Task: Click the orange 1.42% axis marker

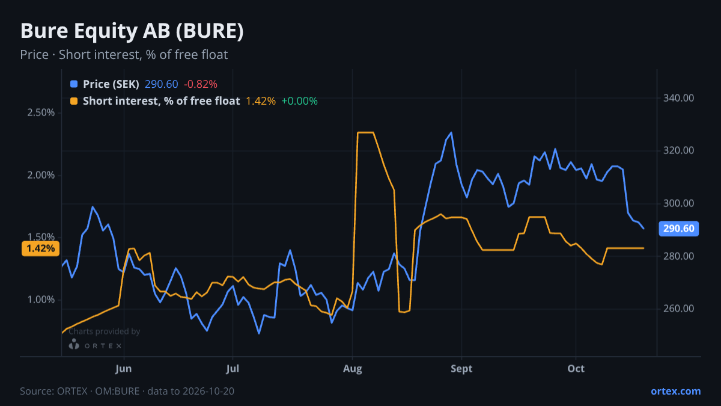Action: coord(40,248)
